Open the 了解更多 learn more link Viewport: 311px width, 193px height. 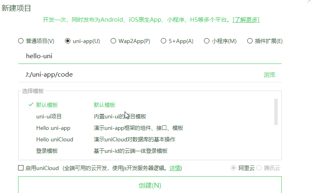pyautogui.click(x=246, y=20)
